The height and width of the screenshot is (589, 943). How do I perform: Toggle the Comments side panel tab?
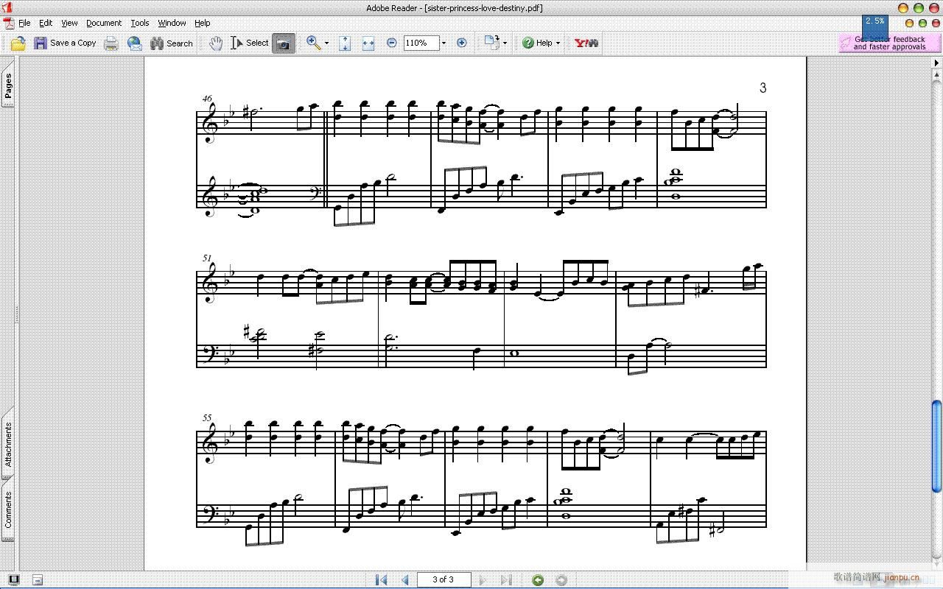(x=8, y=512)
